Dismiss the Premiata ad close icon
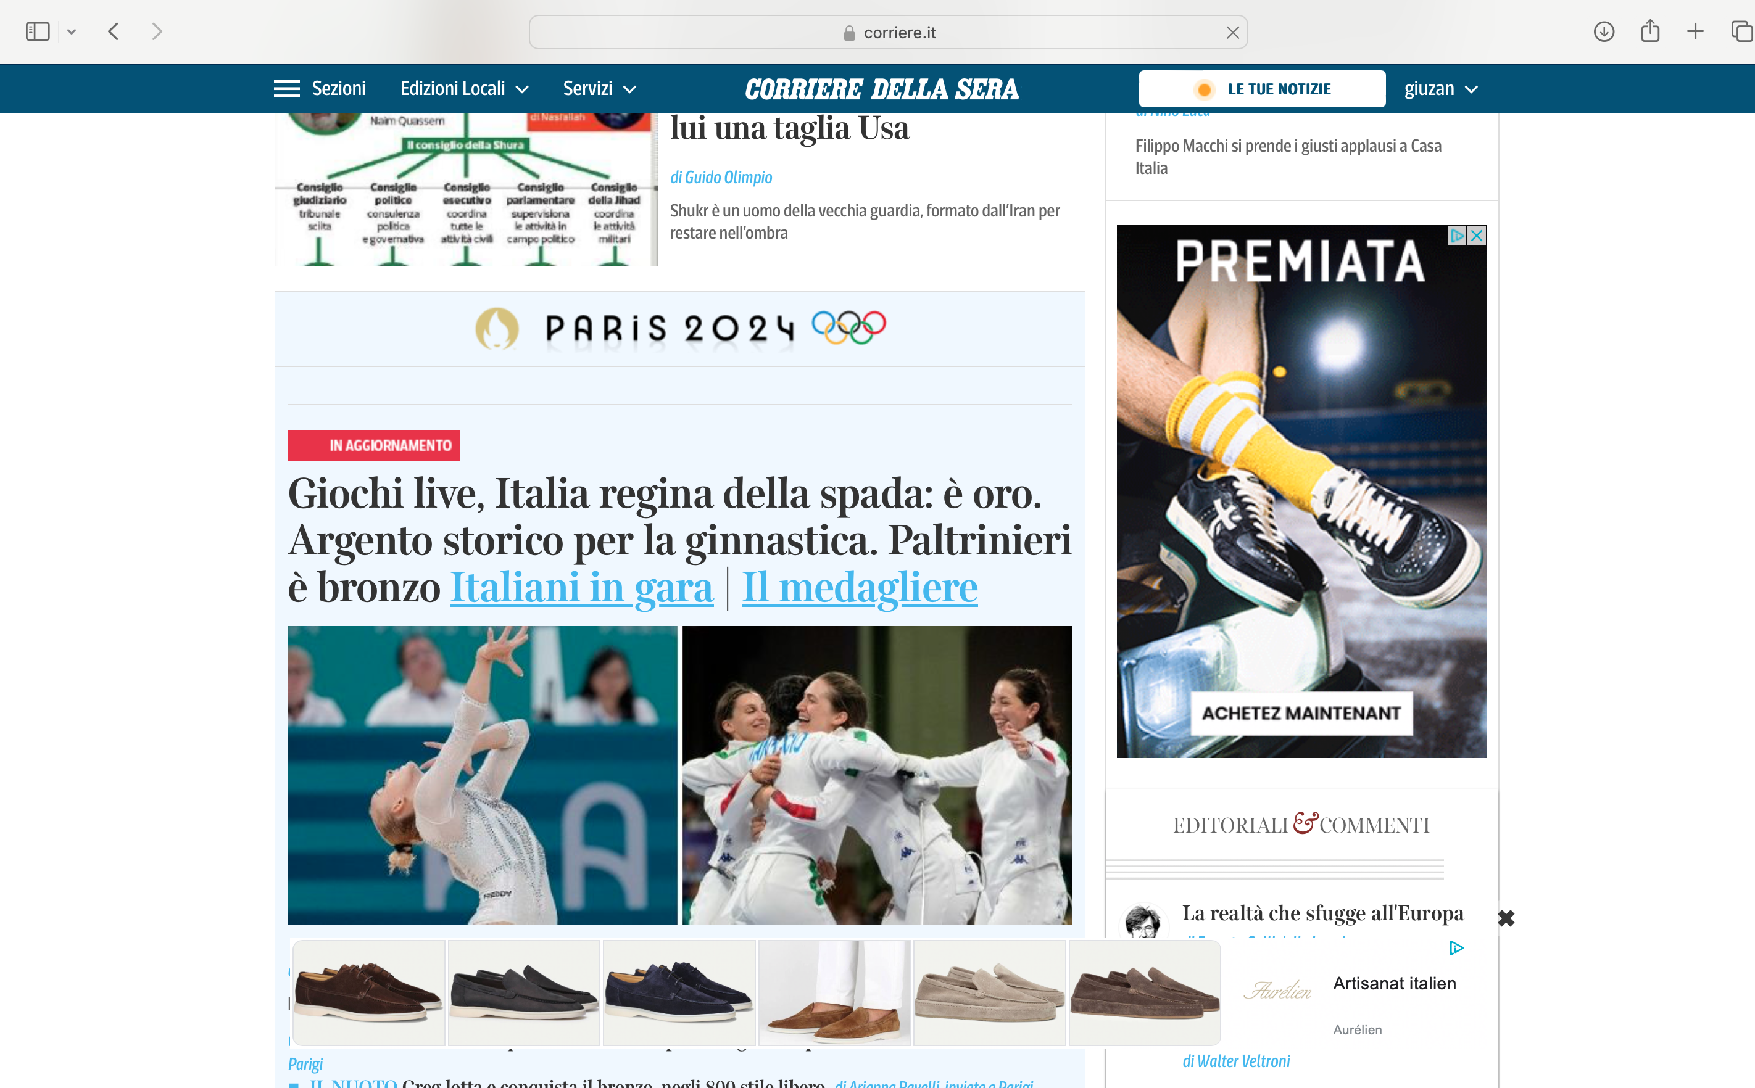Viewport: 1755px width, 1088px height. click(x=1477, y=236)
